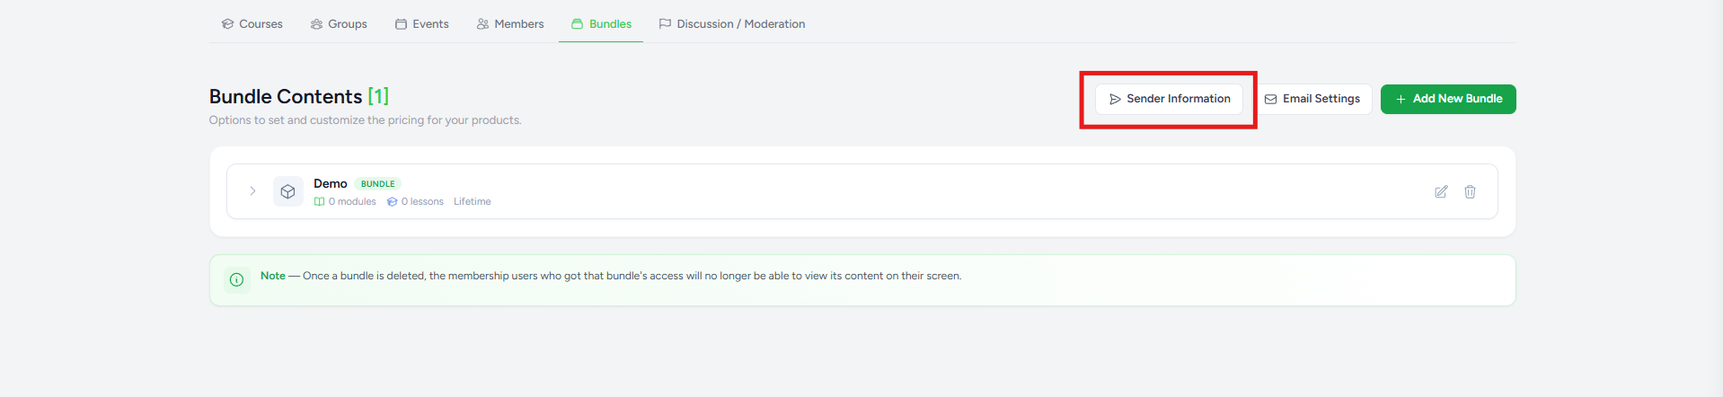The height and width of the screenshot is (397, 1723).
Task: Click the Bundle Contents count [1]
Action: pyautogui.click(x=378, y=96)
